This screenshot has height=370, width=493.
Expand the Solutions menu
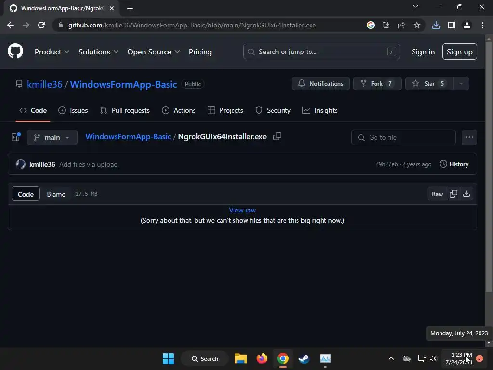98,52
